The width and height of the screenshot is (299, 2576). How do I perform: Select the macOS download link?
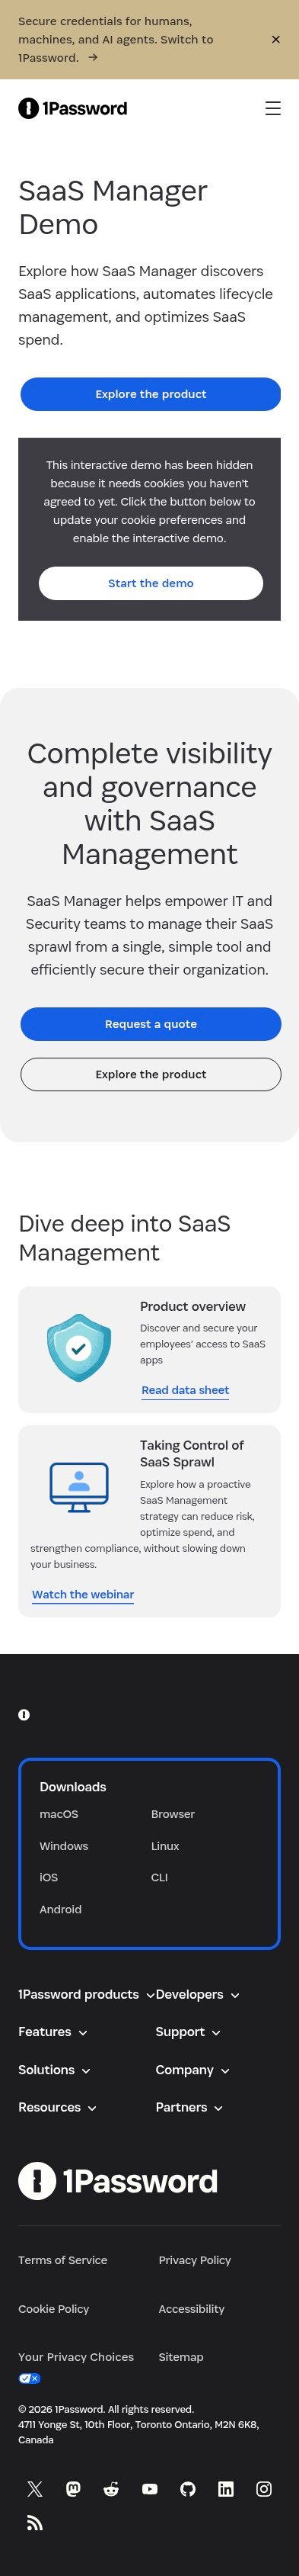[59, 1814]
